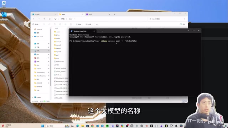Open Microsoft Edge from the taskbar
Screen dimensions: 228x128
(78, 126)
